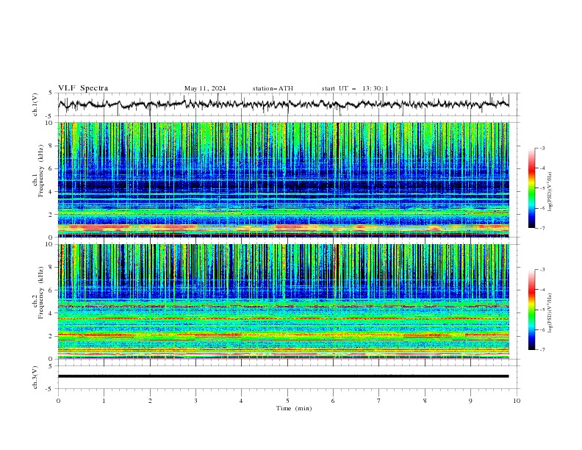Click time axis tick label "9"

[x=470, y=401]
